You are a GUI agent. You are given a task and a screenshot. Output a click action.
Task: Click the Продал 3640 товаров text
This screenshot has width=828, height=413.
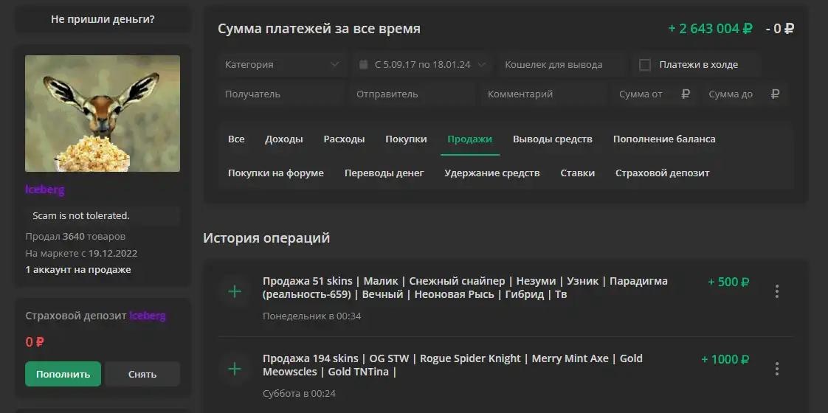tap(75, 236)
